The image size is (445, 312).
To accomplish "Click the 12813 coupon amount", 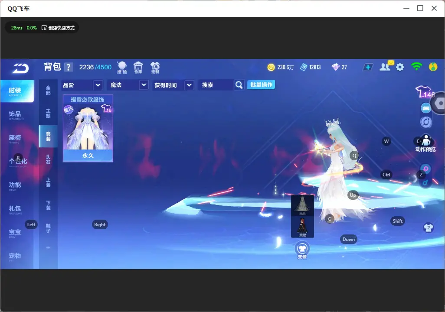I will (x=315, y=67).
